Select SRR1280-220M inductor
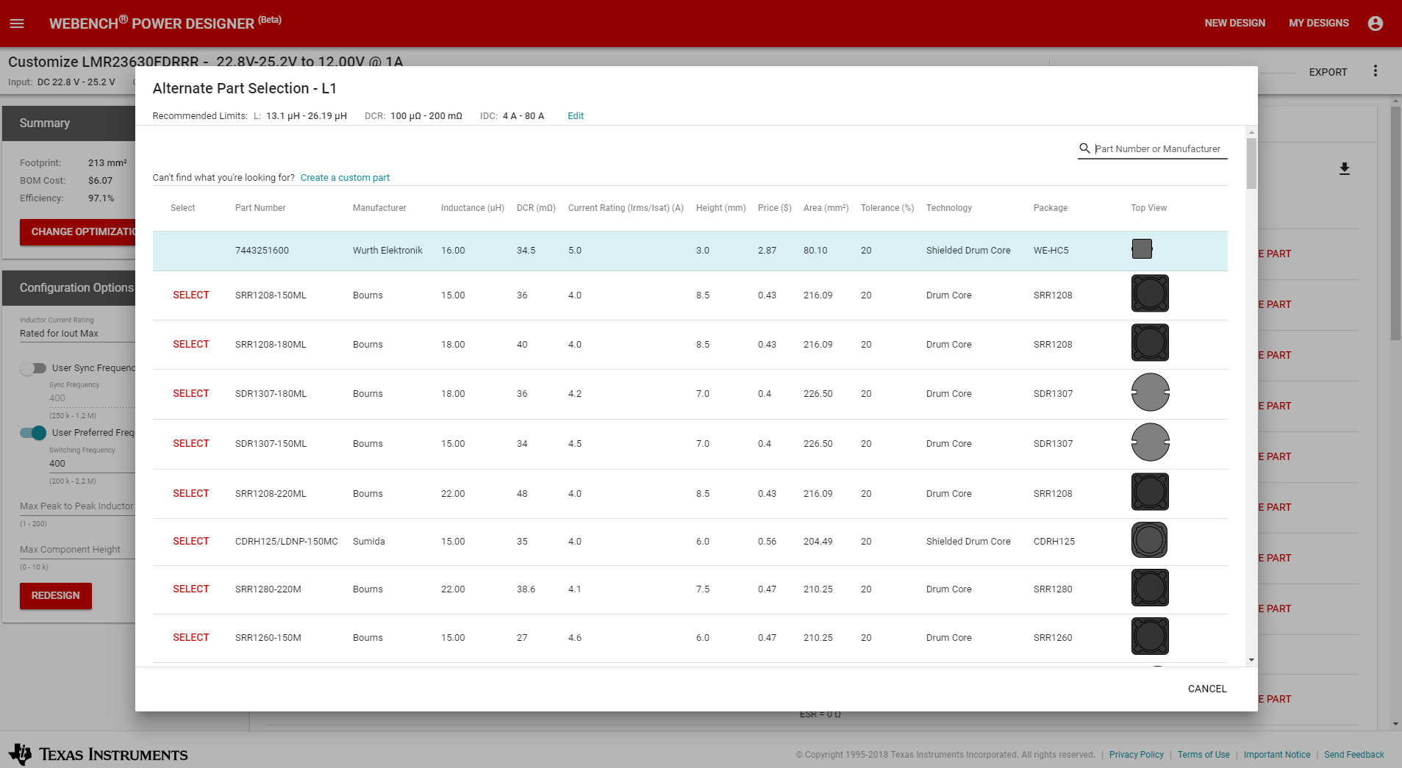Viewport: 1402px width, 768px height. [x=191, y=589]
